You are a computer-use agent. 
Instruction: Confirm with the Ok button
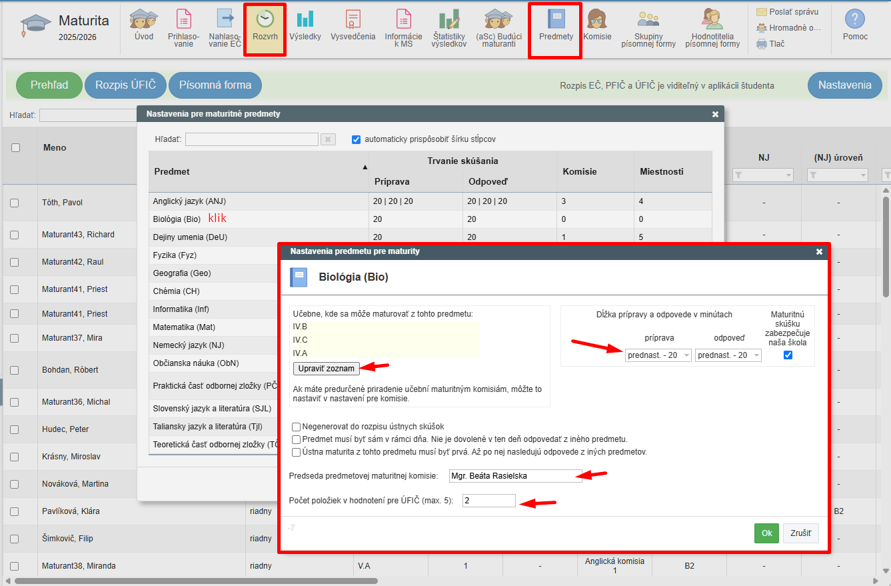pyautogui.click(x=766, y=533)
